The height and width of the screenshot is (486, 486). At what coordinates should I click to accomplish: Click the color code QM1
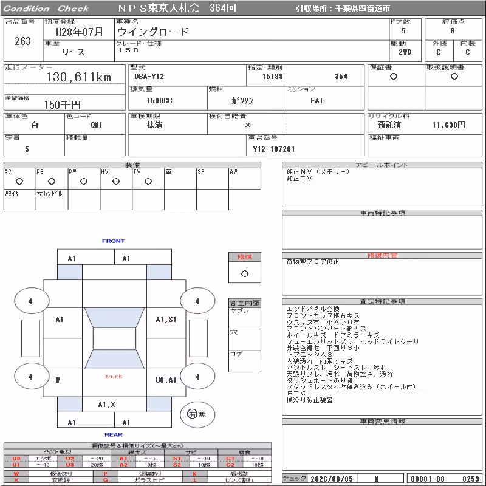click(x=97, y=125)
